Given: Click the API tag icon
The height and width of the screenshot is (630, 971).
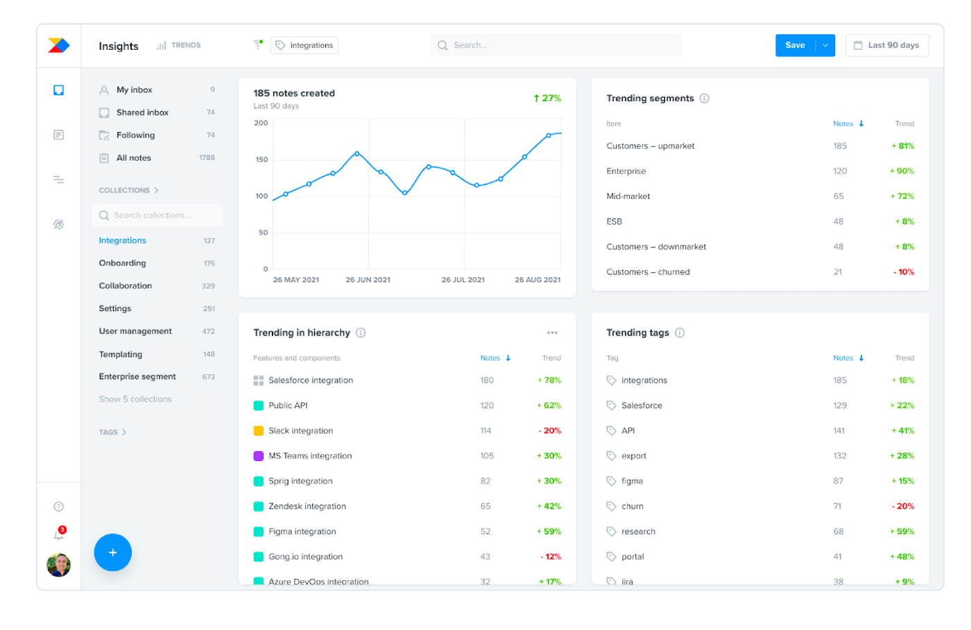Looking at the screenshot, I should (x=611, y=430).
